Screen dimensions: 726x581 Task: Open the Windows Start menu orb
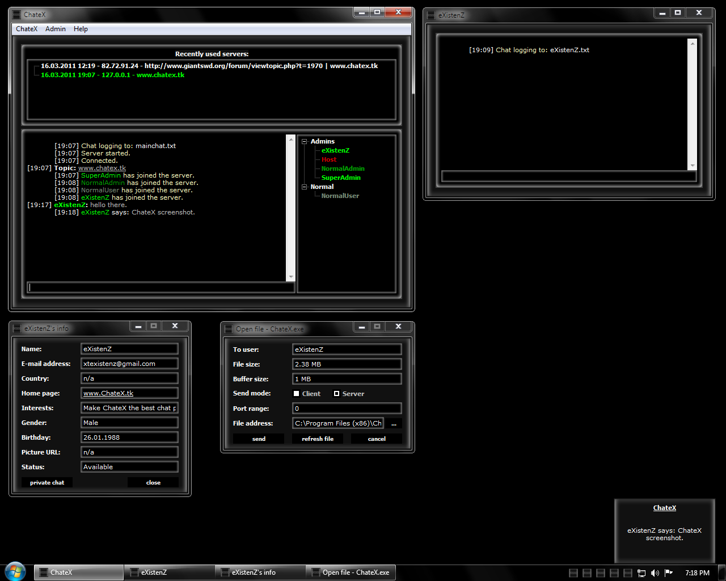pyautogui.click(x=15, y=571)
